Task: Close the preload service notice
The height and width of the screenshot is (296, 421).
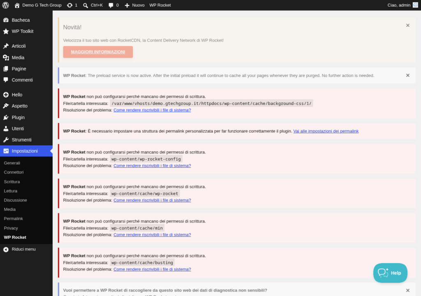Action: pos(408,76)
